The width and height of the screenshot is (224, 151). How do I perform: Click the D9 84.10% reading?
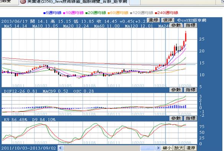[44, 120]
